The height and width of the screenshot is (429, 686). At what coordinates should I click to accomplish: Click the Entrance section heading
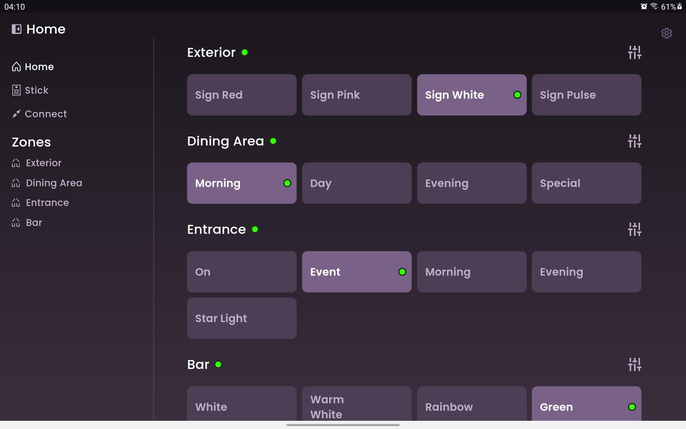coord(217,230)
